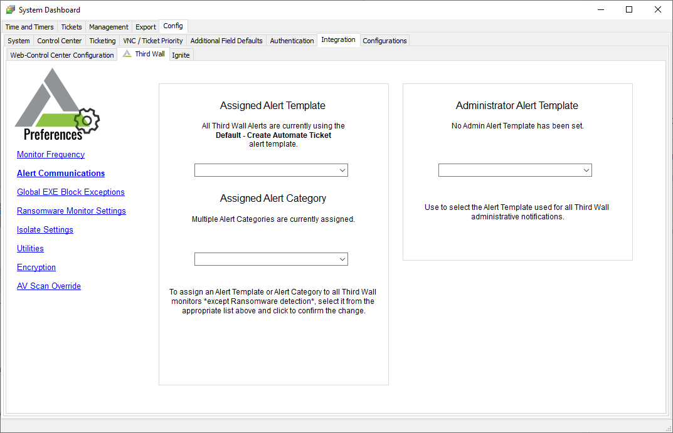Open Global EXE Block Exceptions link
The height and width of the screenshot is (433, 673).
click(71, 192)
